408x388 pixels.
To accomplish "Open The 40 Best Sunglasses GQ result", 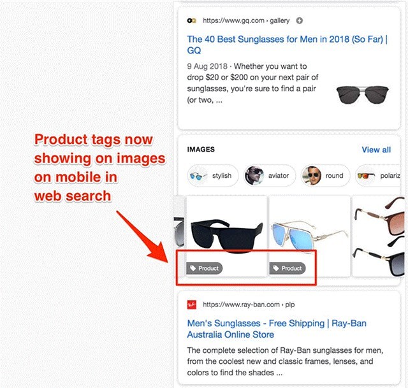I will tap(288, 45).
